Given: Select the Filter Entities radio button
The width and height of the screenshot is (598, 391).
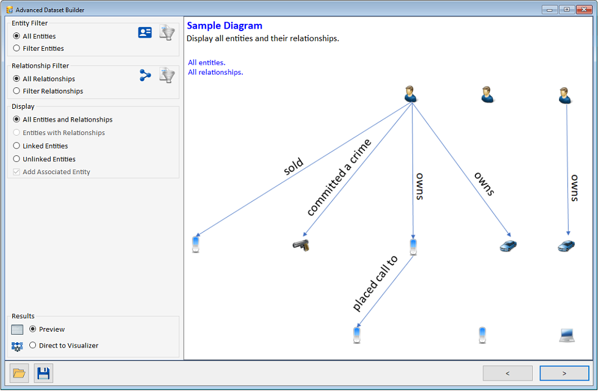Looking at the screenshot, I should [16, 48].
